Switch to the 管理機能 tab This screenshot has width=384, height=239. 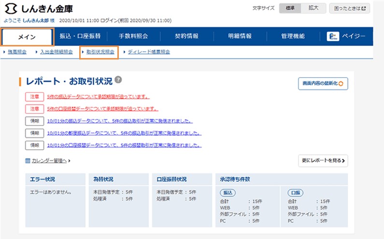[293, 36]
